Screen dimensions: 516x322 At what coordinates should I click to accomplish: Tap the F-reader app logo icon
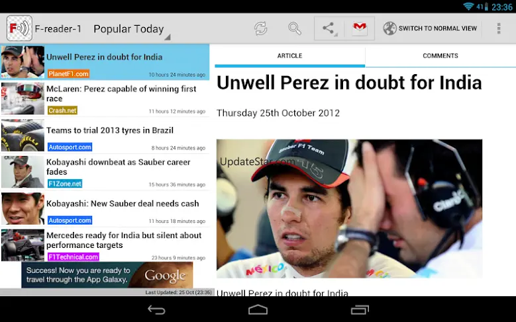pos(19,28)
